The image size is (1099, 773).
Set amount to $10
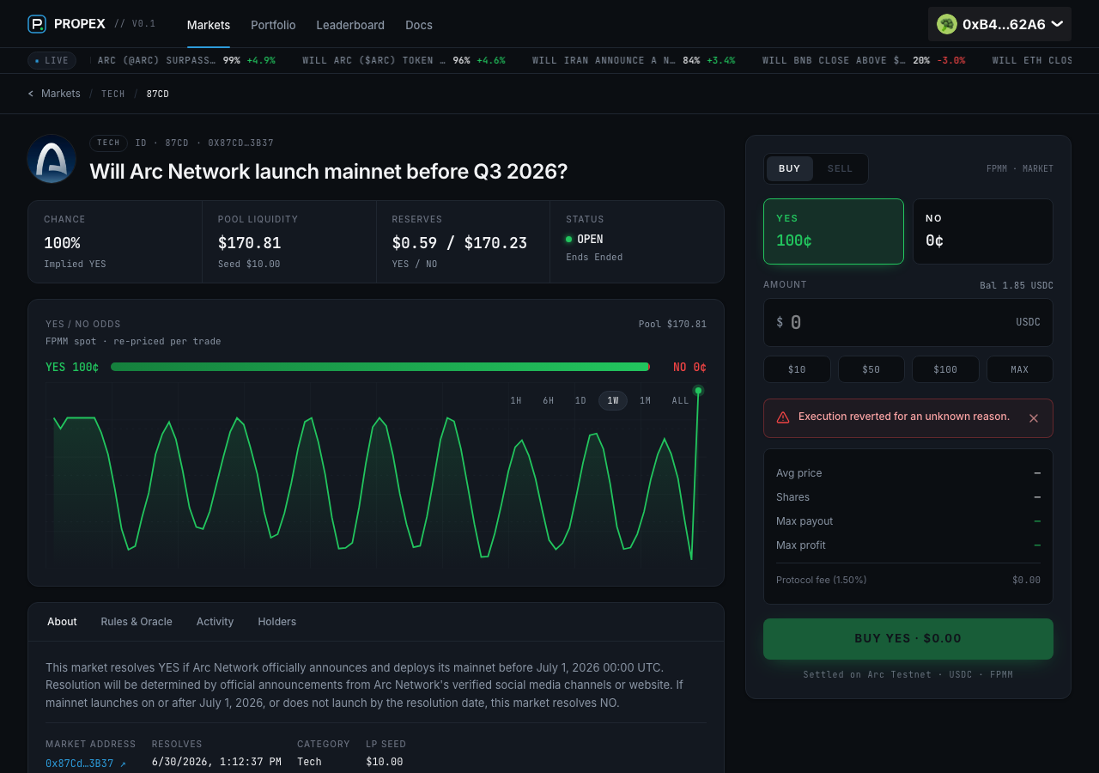tap(797, 369)
